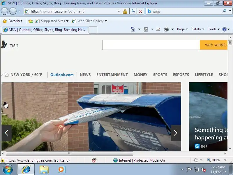Click the Refresh page icon
The image size is (233, 175).
pos(133,11)
